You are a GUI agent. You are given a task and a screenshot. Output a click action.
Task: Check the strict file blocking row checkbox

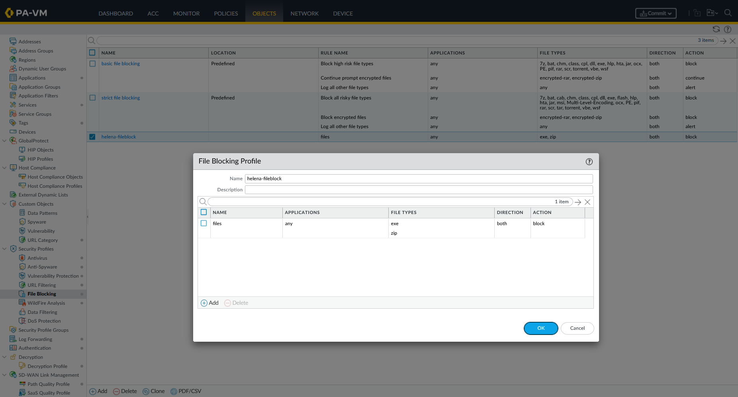coord(92,98)
